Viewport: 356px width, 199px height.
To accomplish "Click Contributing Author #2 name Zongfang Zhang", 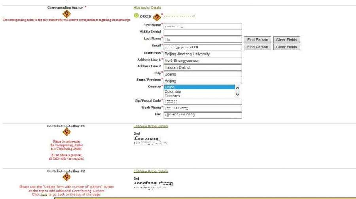I will (x=153, y=183).
